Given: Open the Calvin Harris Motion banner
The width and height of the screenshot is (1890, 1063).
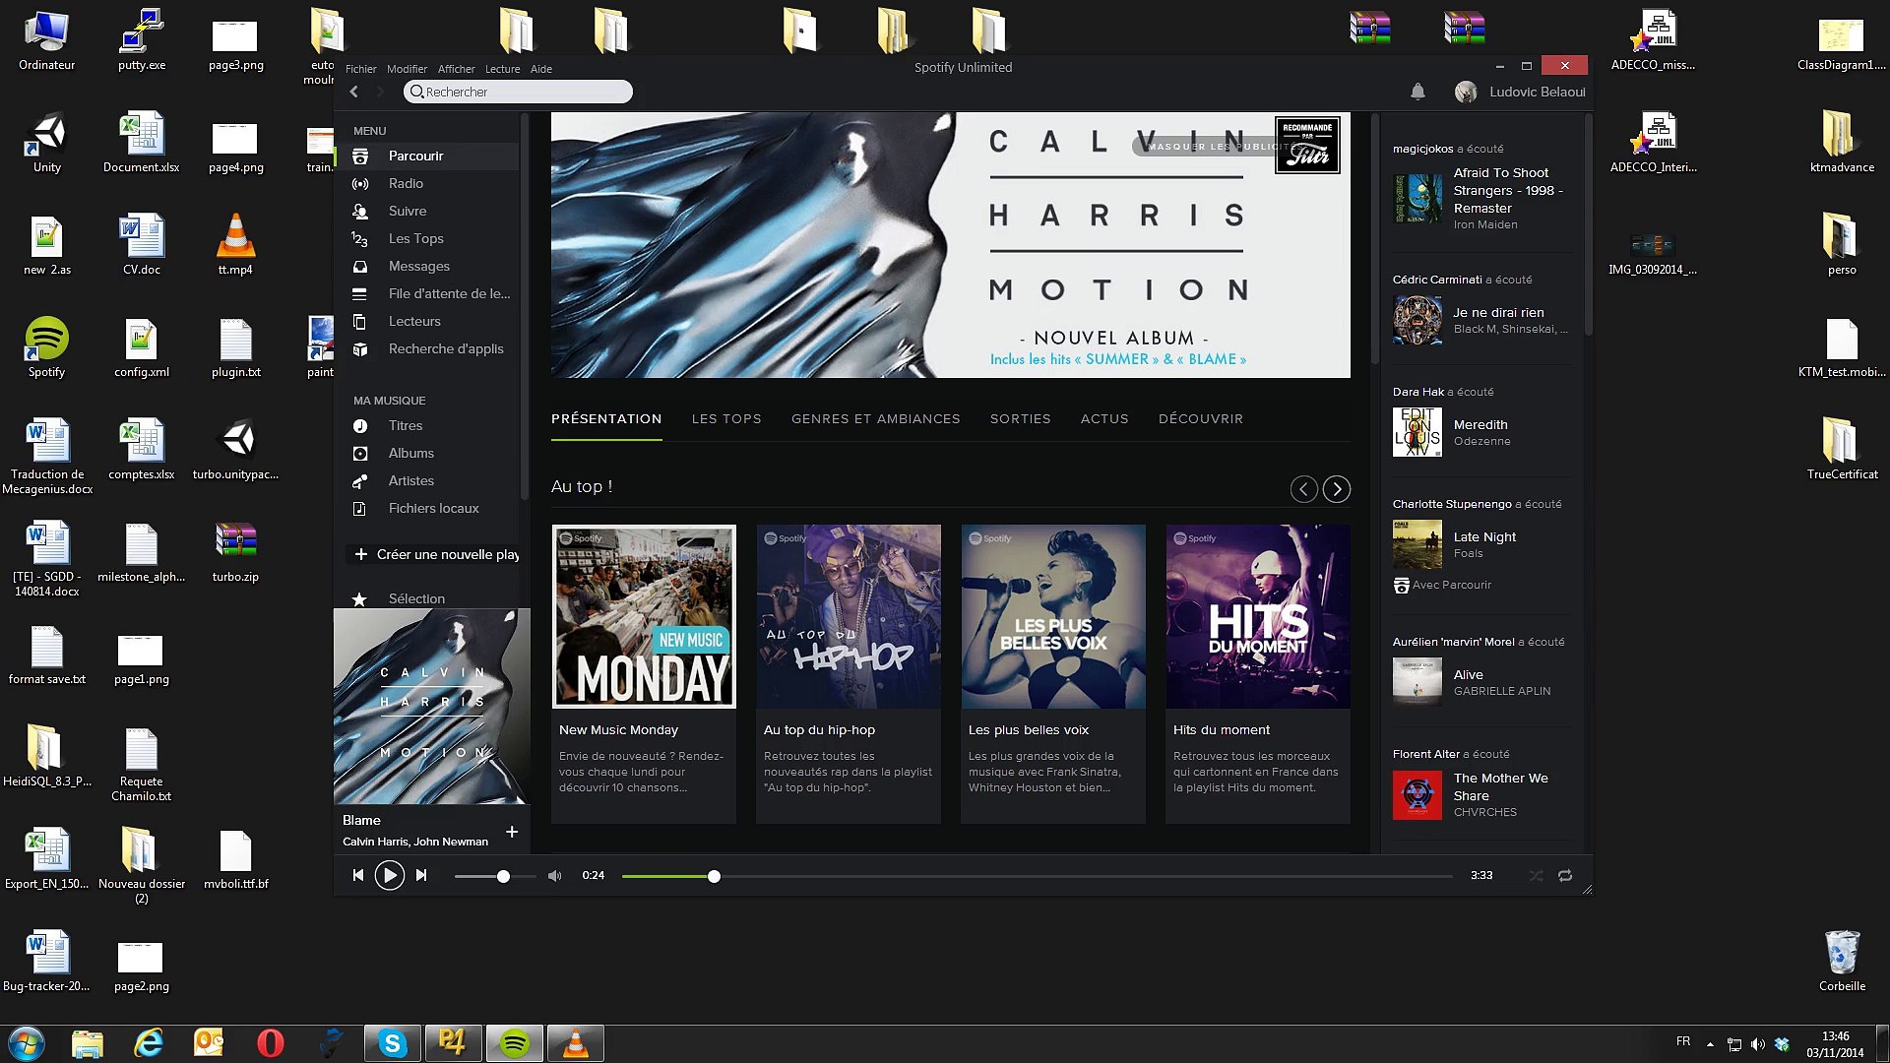Looking at the screenshot, I should point(951,245).
